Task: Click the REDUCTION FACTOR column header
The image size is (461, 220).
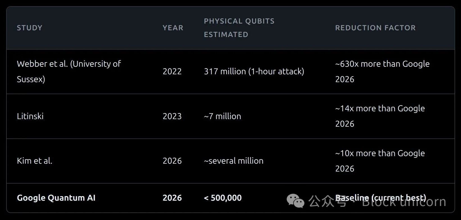Action: pyautogui.click(x=375, y=28)
